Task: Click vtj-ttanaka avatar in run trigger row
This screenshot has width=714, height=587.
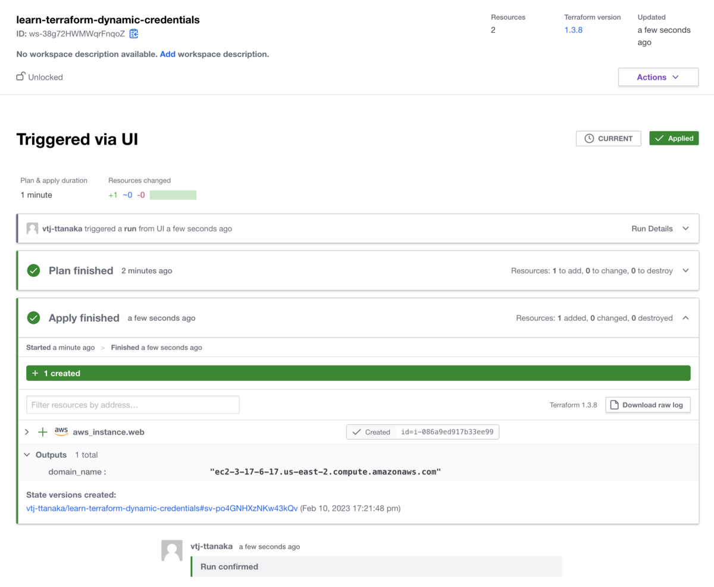Action: (x=32, y=229)
